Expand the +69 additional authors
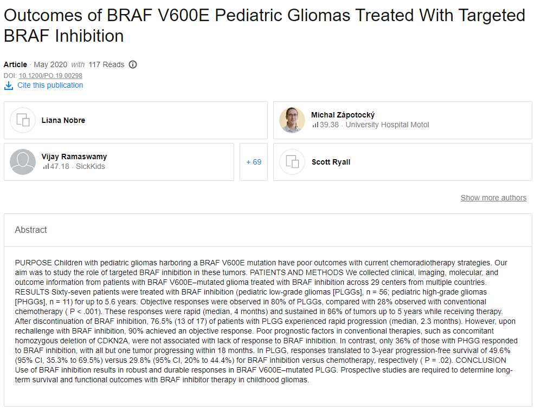The height and width of the screenshot is (411, 535). (254, 162)
